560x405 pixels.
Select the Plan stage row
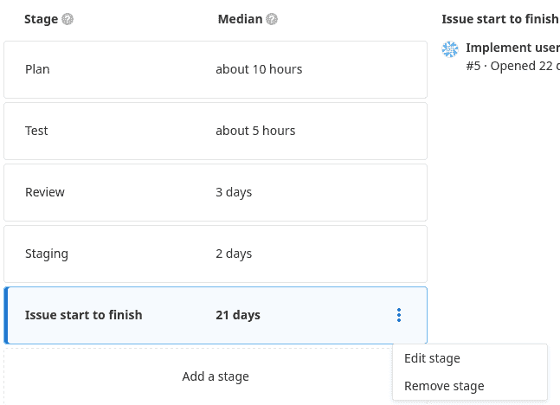click(216, 69)
